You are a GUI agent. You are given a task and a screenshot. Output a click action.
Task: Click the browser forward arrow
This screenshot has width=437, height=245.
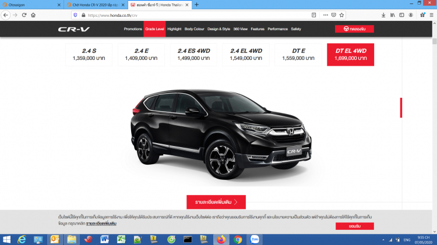[x=15, y=15]
